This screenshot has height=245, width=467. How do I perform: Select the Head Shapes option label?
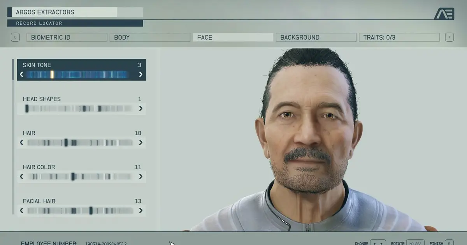(42, 99)
